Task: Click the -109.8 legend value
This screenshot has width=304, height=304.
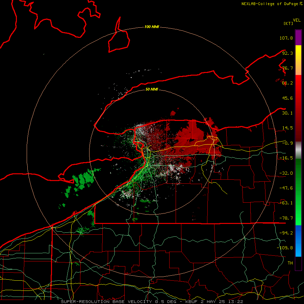Action: [285, 248]
